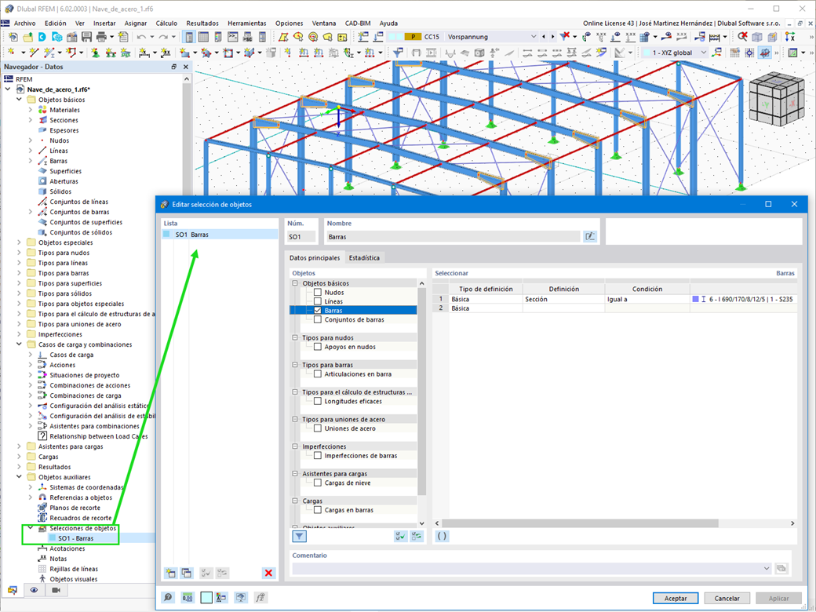This screenshot has height=612, width=816.
Task: Click the new selection icon below Lista
Action: click(x=170, y=573)
